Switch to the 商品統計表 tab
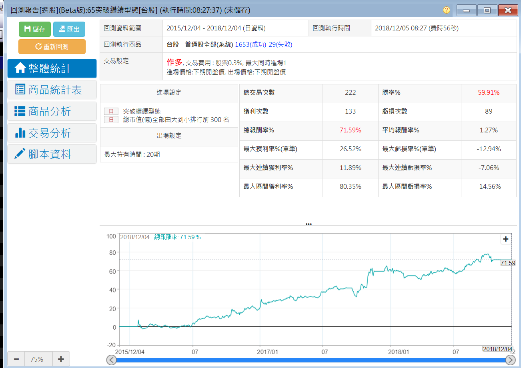This screenshot has height=368, width=521. pyautogui.click(x=52, y=90)
